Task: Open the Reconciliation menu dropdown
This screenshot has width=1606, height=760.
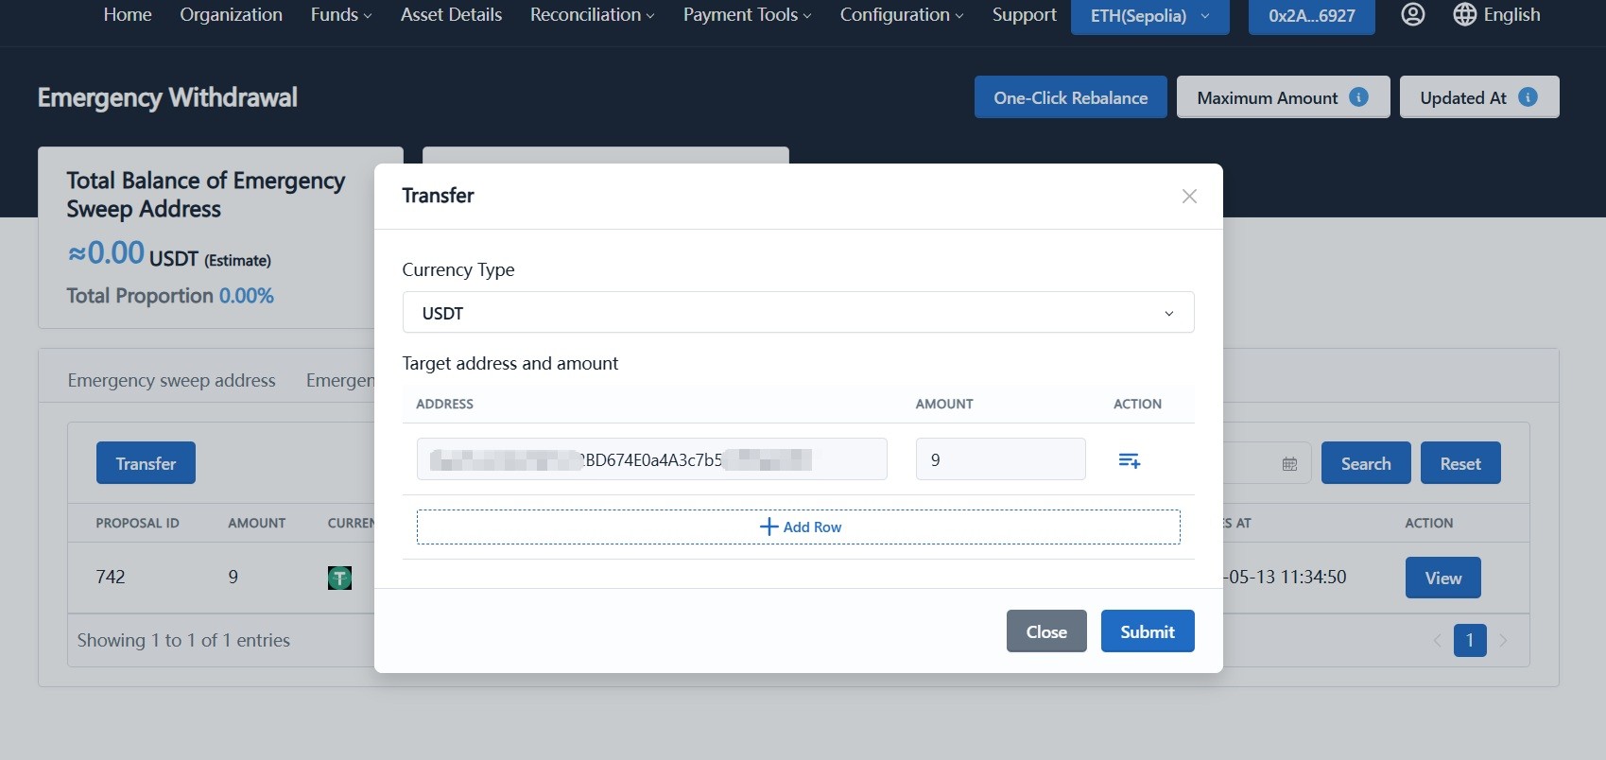Action: tap(592, 15)
